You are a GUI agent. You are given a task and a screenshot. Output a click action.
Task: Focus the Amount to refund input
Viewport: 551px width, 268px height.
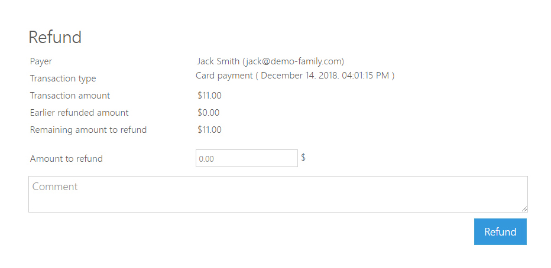[247, 158]
